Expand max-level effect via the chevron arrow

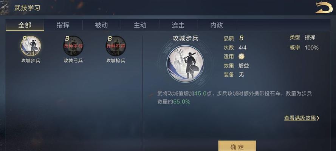click(318, 118)
